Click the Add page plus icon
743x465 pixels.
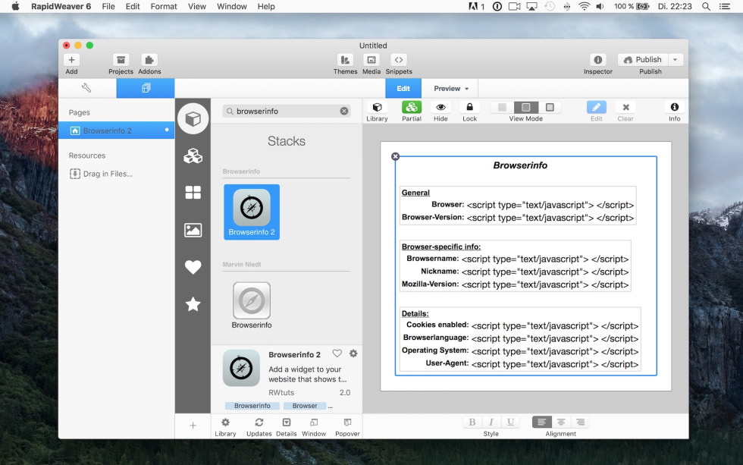coord(71,60)
